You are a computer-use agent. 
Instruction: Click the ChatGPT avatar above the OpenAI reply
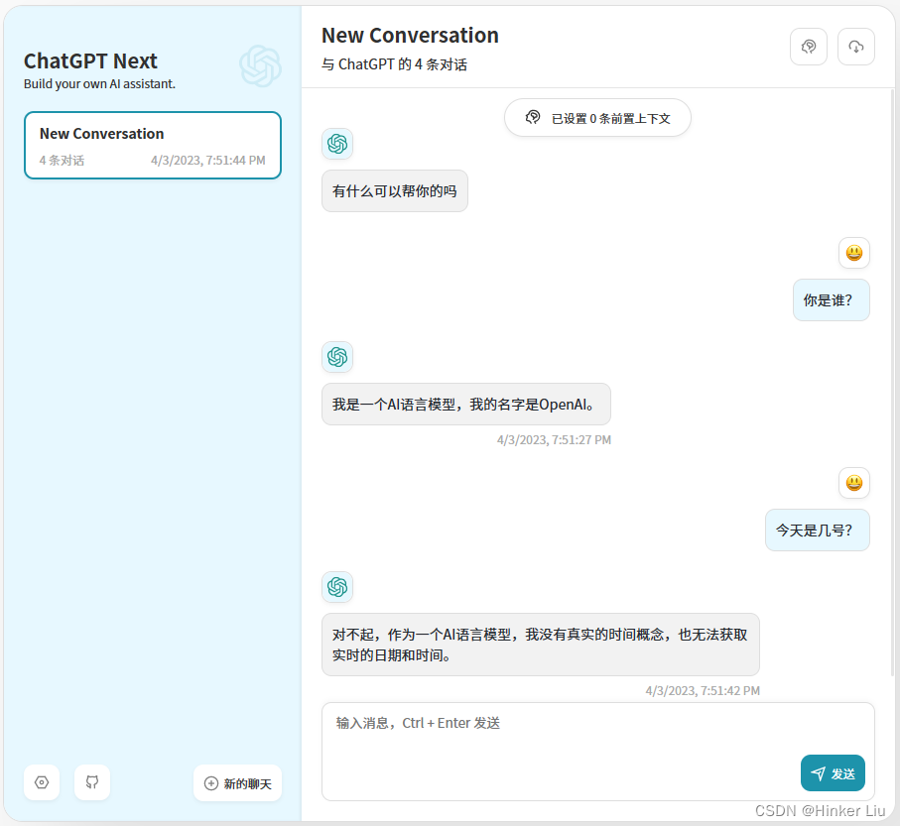pos(337,357)
